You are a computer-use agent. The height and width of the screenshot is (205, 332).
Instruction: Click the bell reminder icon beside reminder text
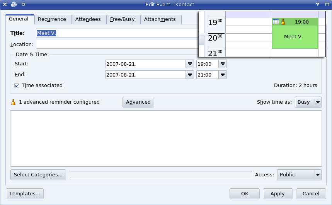[14, 102]
